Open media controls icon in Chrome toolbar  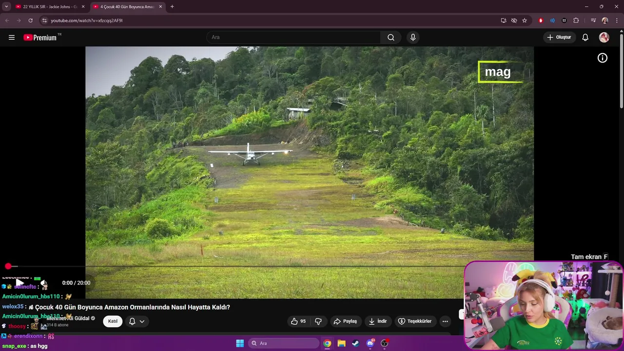[x=593, y=20]
